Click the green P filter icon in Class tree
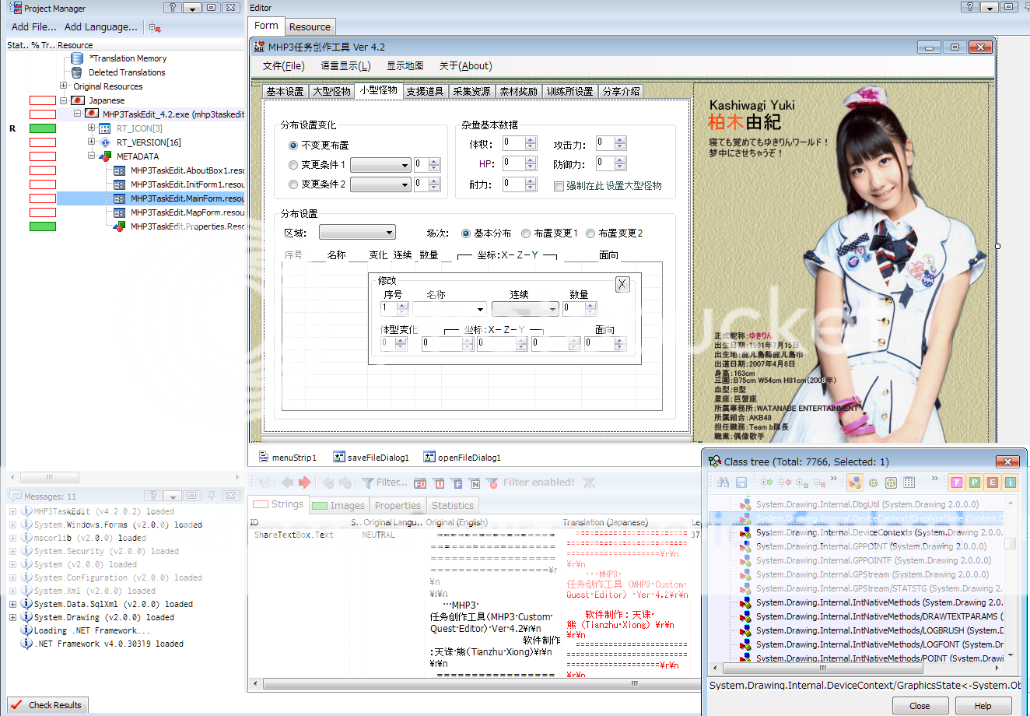This screenshot has width=1030, height=716. [974, 483]
